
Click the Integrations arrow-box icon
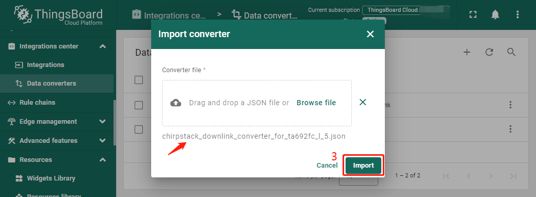(19, 65)
